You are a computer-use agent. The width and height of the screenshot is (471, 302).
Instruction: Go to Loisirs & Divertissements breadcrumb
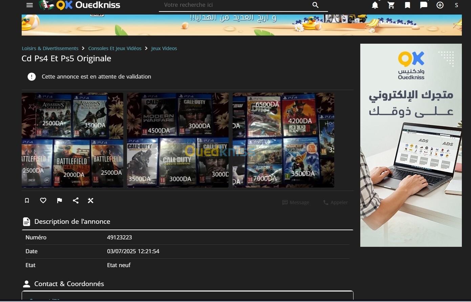[50, 48]
